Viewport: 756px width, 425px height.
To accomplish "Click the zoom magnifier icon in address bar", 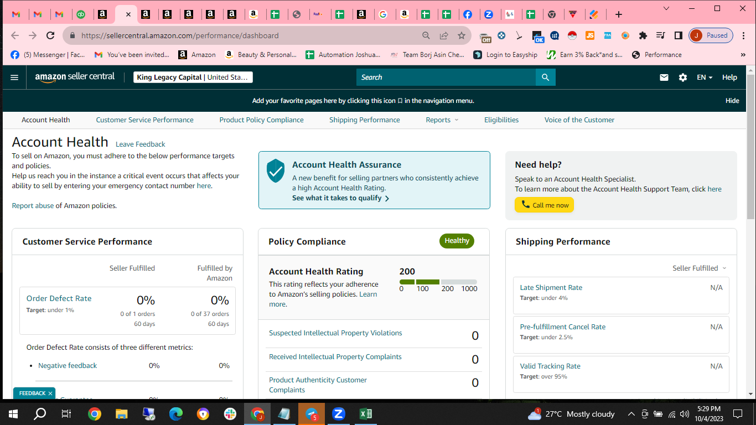I will (x=426, y=35).
